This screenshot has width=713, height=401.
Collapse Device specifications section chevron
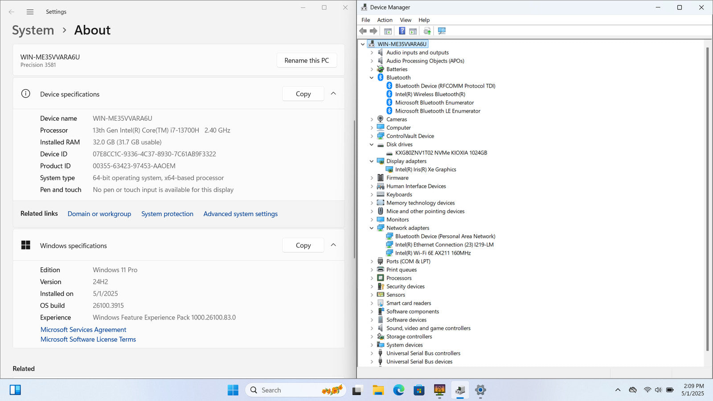tap(333, 94)
